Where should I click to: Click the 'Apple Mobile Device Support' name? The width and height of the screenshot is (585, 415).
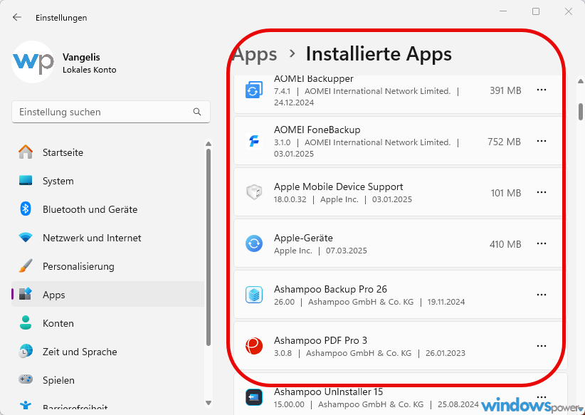pyautogui.click(x=338, y=187)
